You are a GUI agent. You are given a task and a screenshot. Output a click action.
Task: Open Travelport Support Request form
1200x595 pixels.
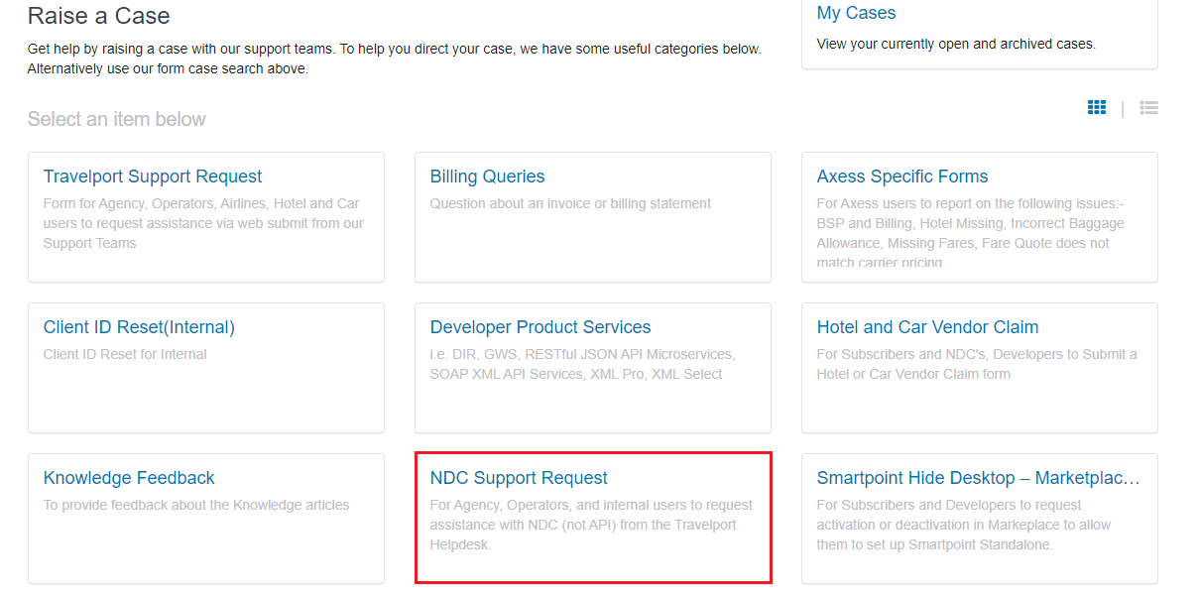(153, 177)
